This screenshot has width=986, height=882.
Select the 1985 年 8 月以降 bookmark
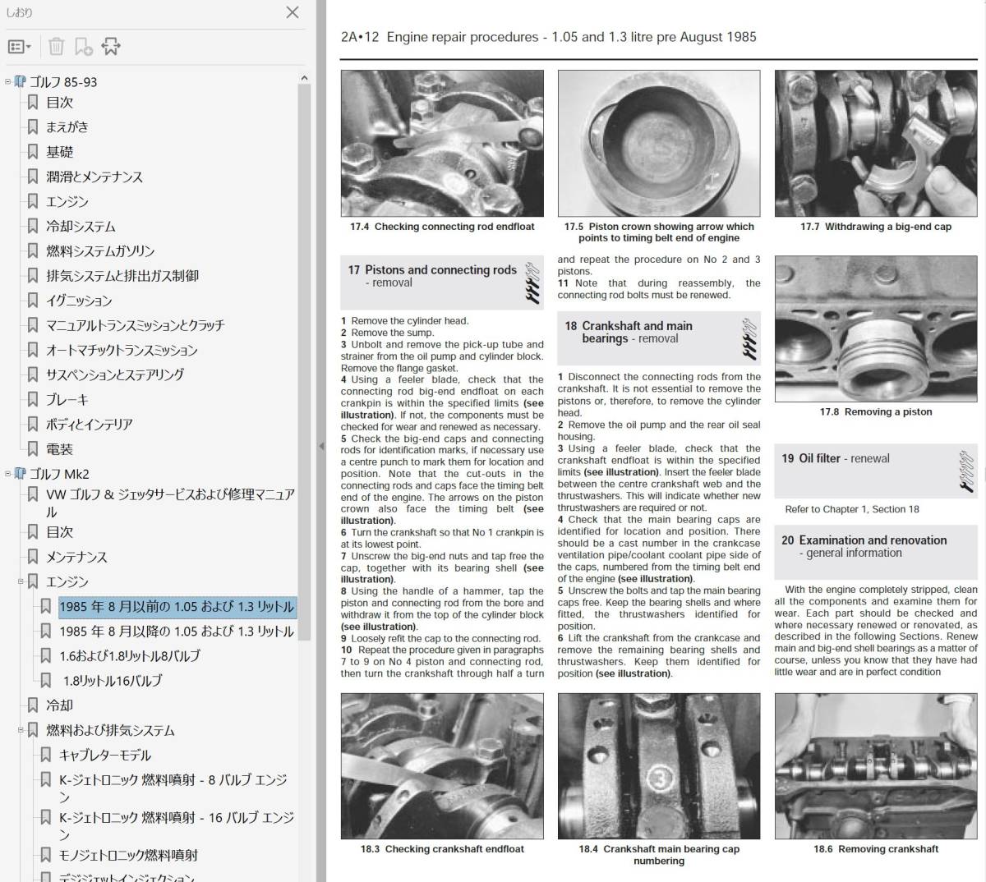(x=177, y=632)
